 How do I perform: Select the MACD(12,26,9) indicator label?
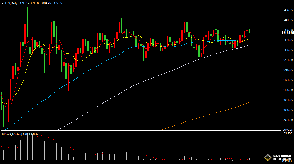pyautogui.click(x=12, y=134)
